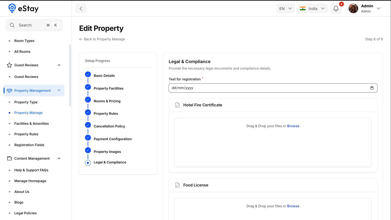The width and height of the screenshot is (391, 220).
Task: Click the Property Images step checkmark
Action: [x=88, y=150]
